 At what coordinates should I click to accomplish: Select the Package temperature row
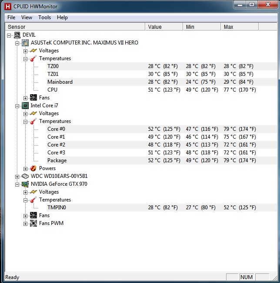(161, 160)
